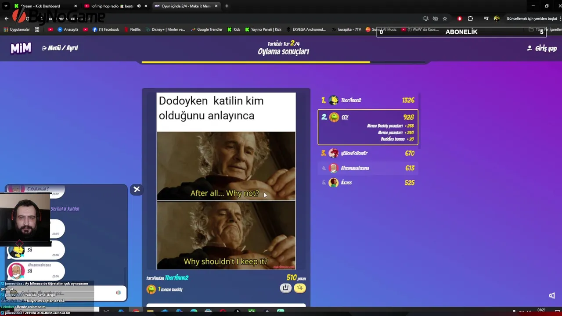Image resolution: width=562 pixels, height=316 pixels.
Task: Click ixass avatar icon
Action: point(334,183)
